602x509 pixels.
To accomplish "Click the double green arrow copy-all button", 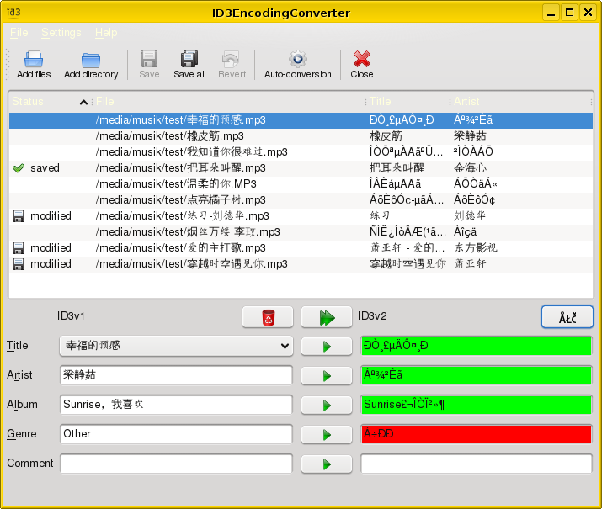I will tap(327, 317).
